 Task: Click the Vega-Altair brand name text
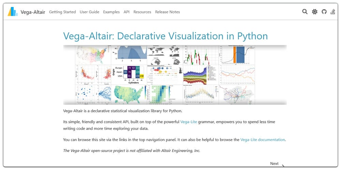(x=33, y=12)
